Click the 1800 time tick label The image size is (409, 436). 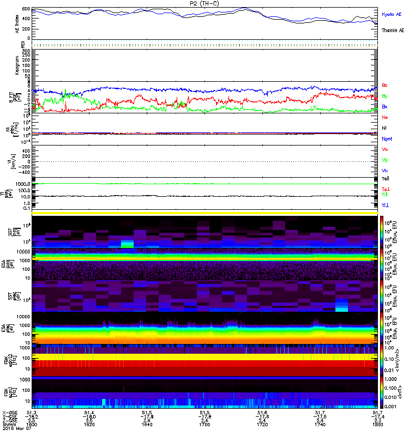pyautogui.click(x=377, y=425)
